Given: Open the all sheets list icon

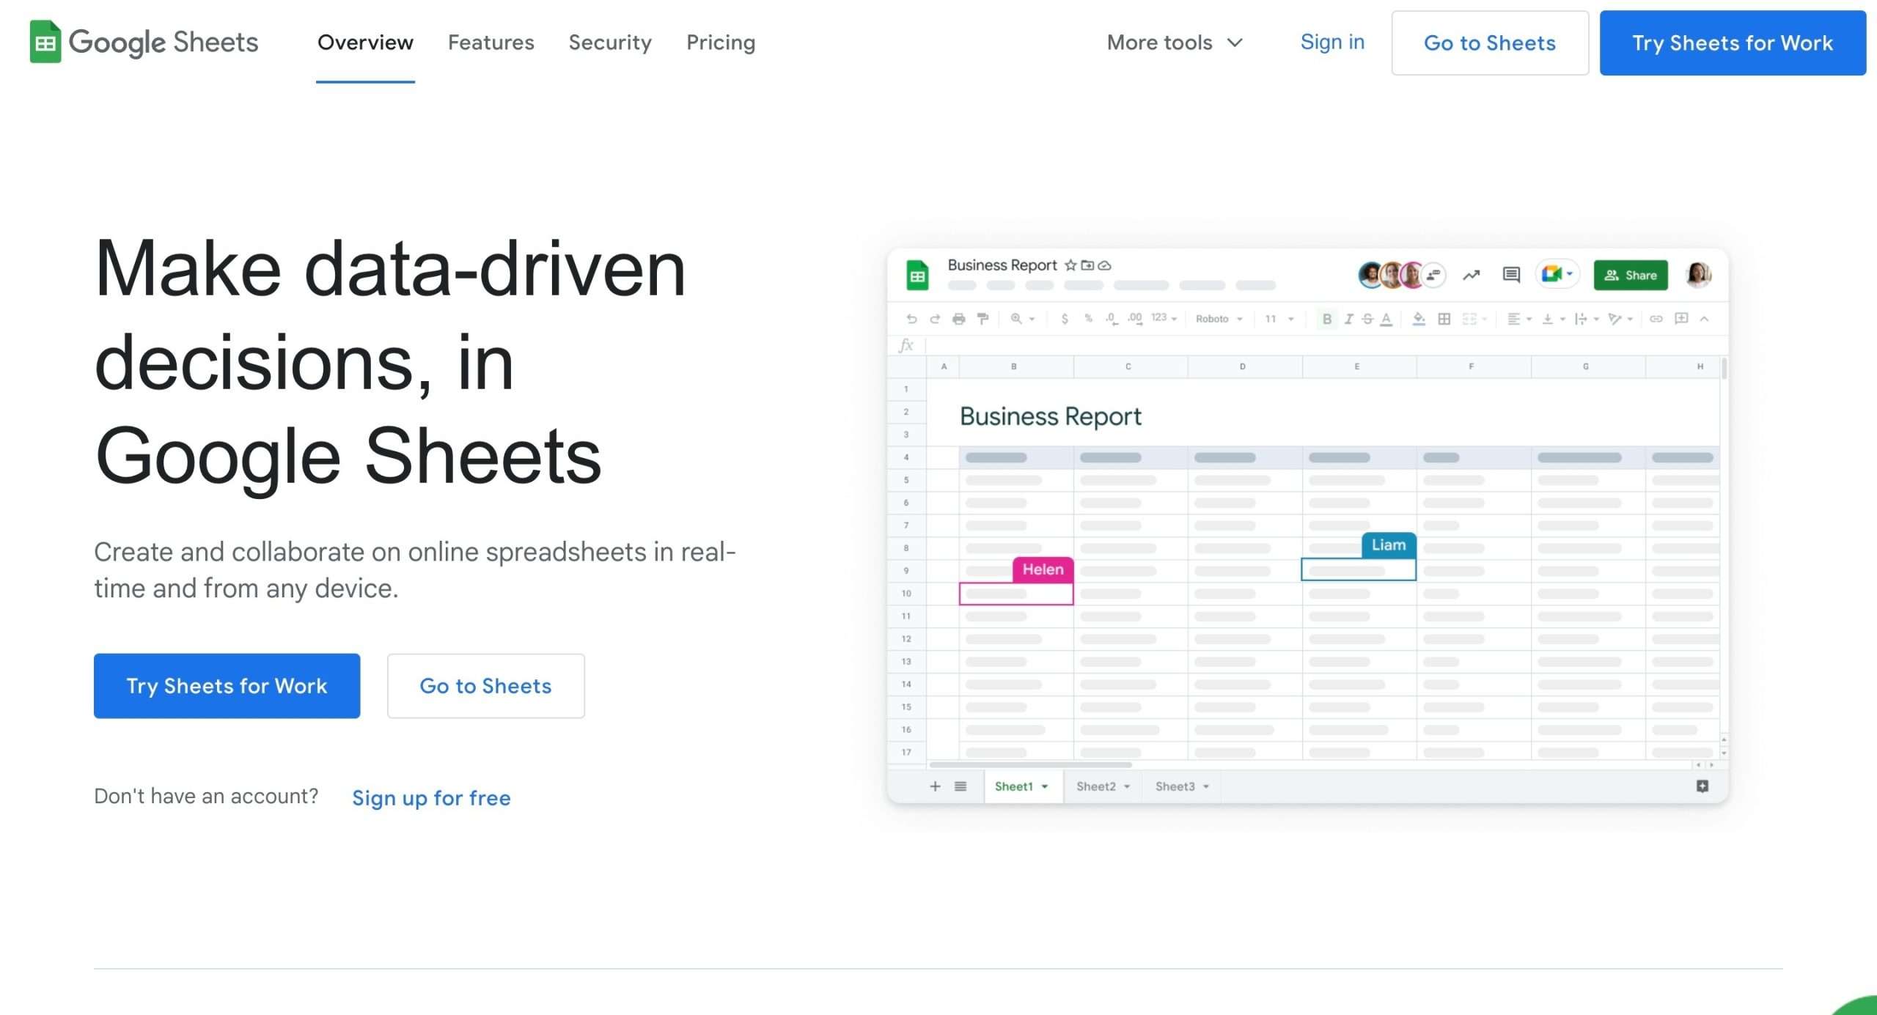Looking at the screenshot, I should [960, 786].
